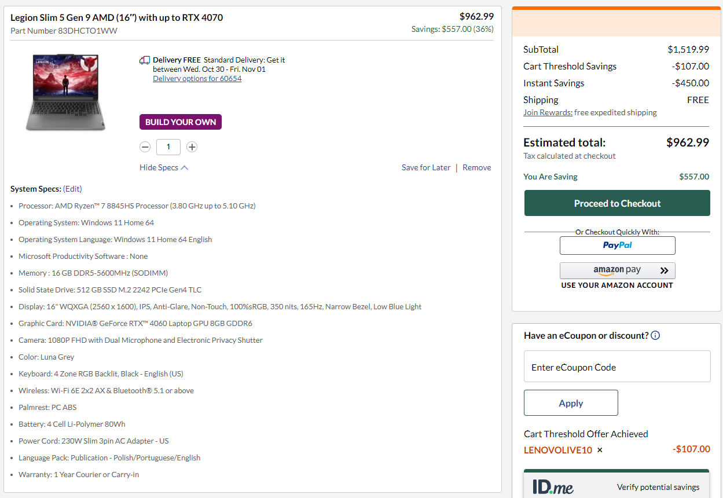Click the Display 16" WQXGA spec line

coord(220,306)
